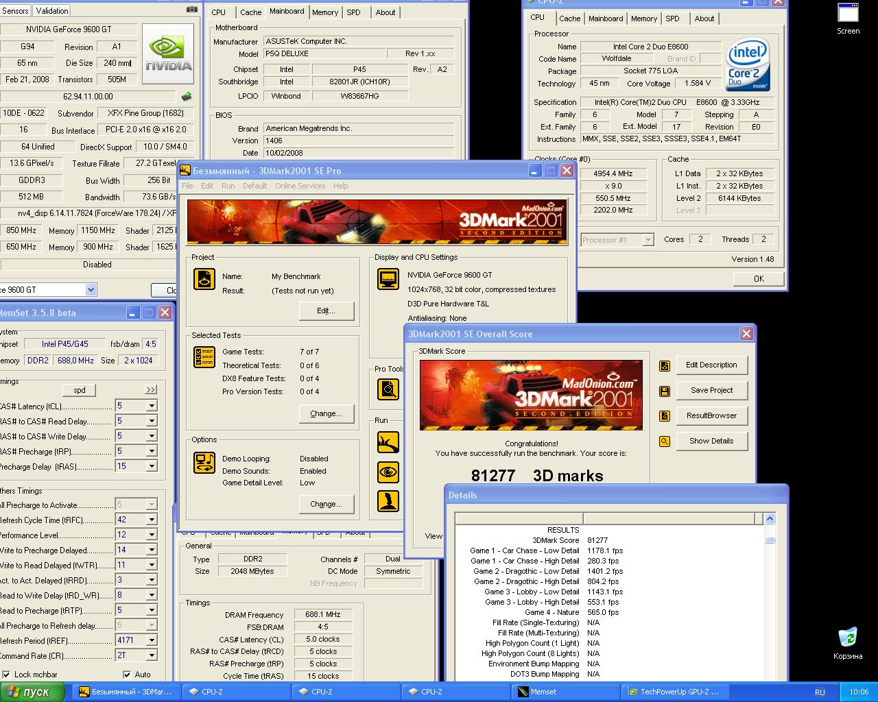878x702 pixels.
Task: Click the 10:06 taskbar clock
Action: point(859,692)
